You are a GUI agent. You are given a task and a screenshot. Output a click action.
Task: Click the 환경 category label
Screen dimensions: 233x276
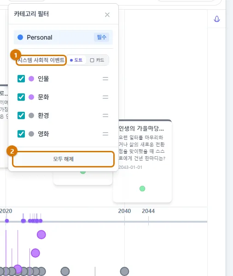coord(43,115)
